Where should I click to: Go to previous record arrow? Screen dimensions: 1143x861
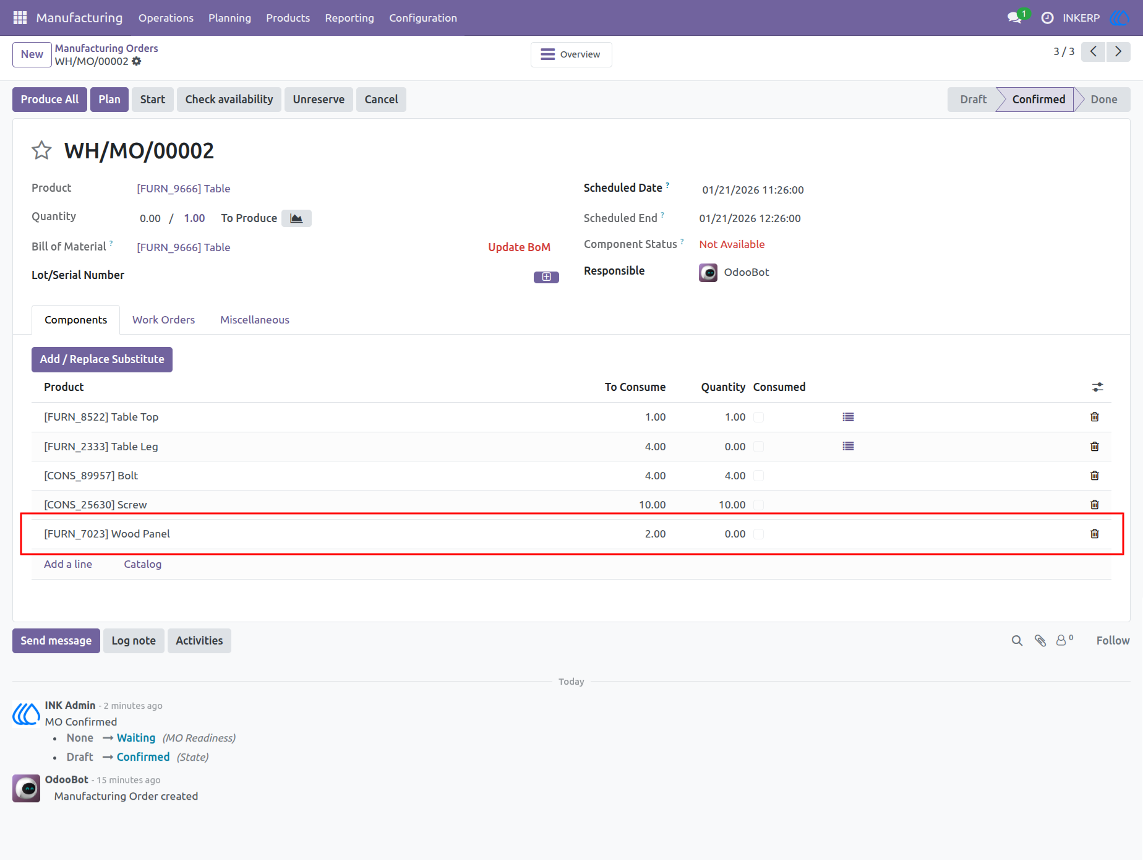1094,51
